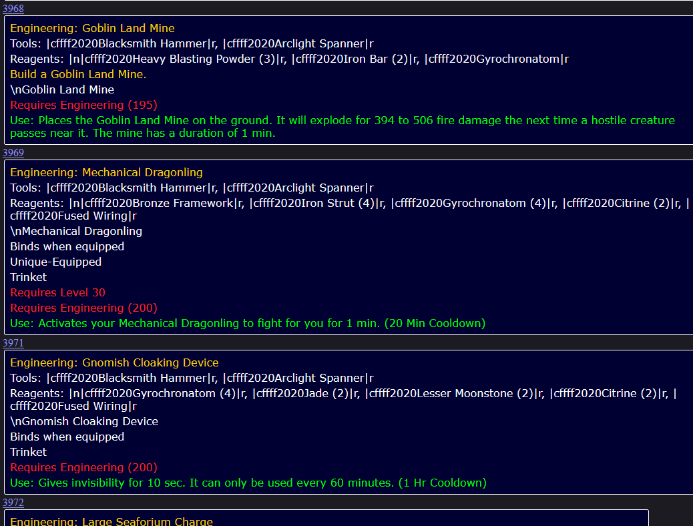Click 'Binds when equipped' under Mechanical Dragonling
This screenshot has width=693, height=526.
click(67, 246)
